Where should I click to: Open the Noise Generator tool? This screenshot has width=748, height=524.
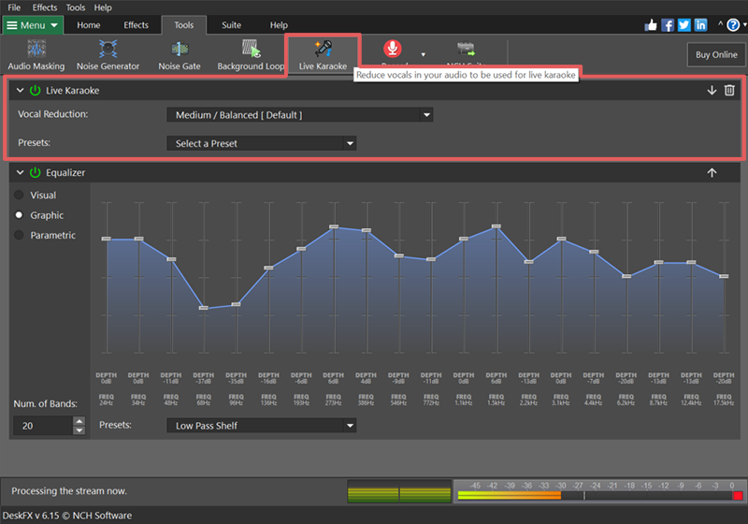[108, 55]
